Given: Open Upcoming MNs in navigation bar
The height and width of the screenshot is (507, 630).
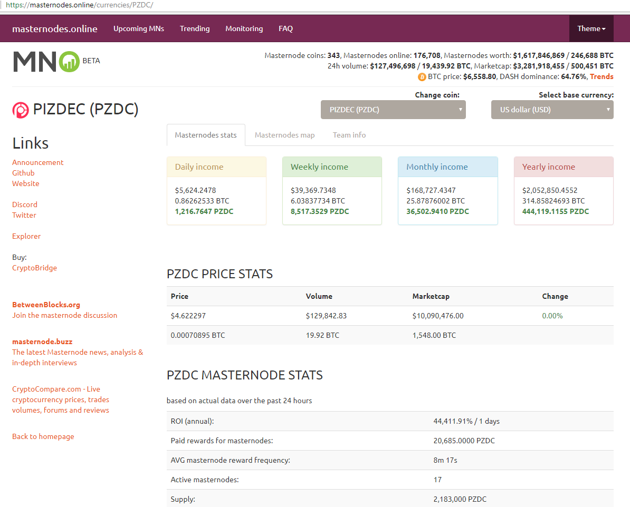Looking at the screenshot, I should pyautogui.click(x=139, y=28).
